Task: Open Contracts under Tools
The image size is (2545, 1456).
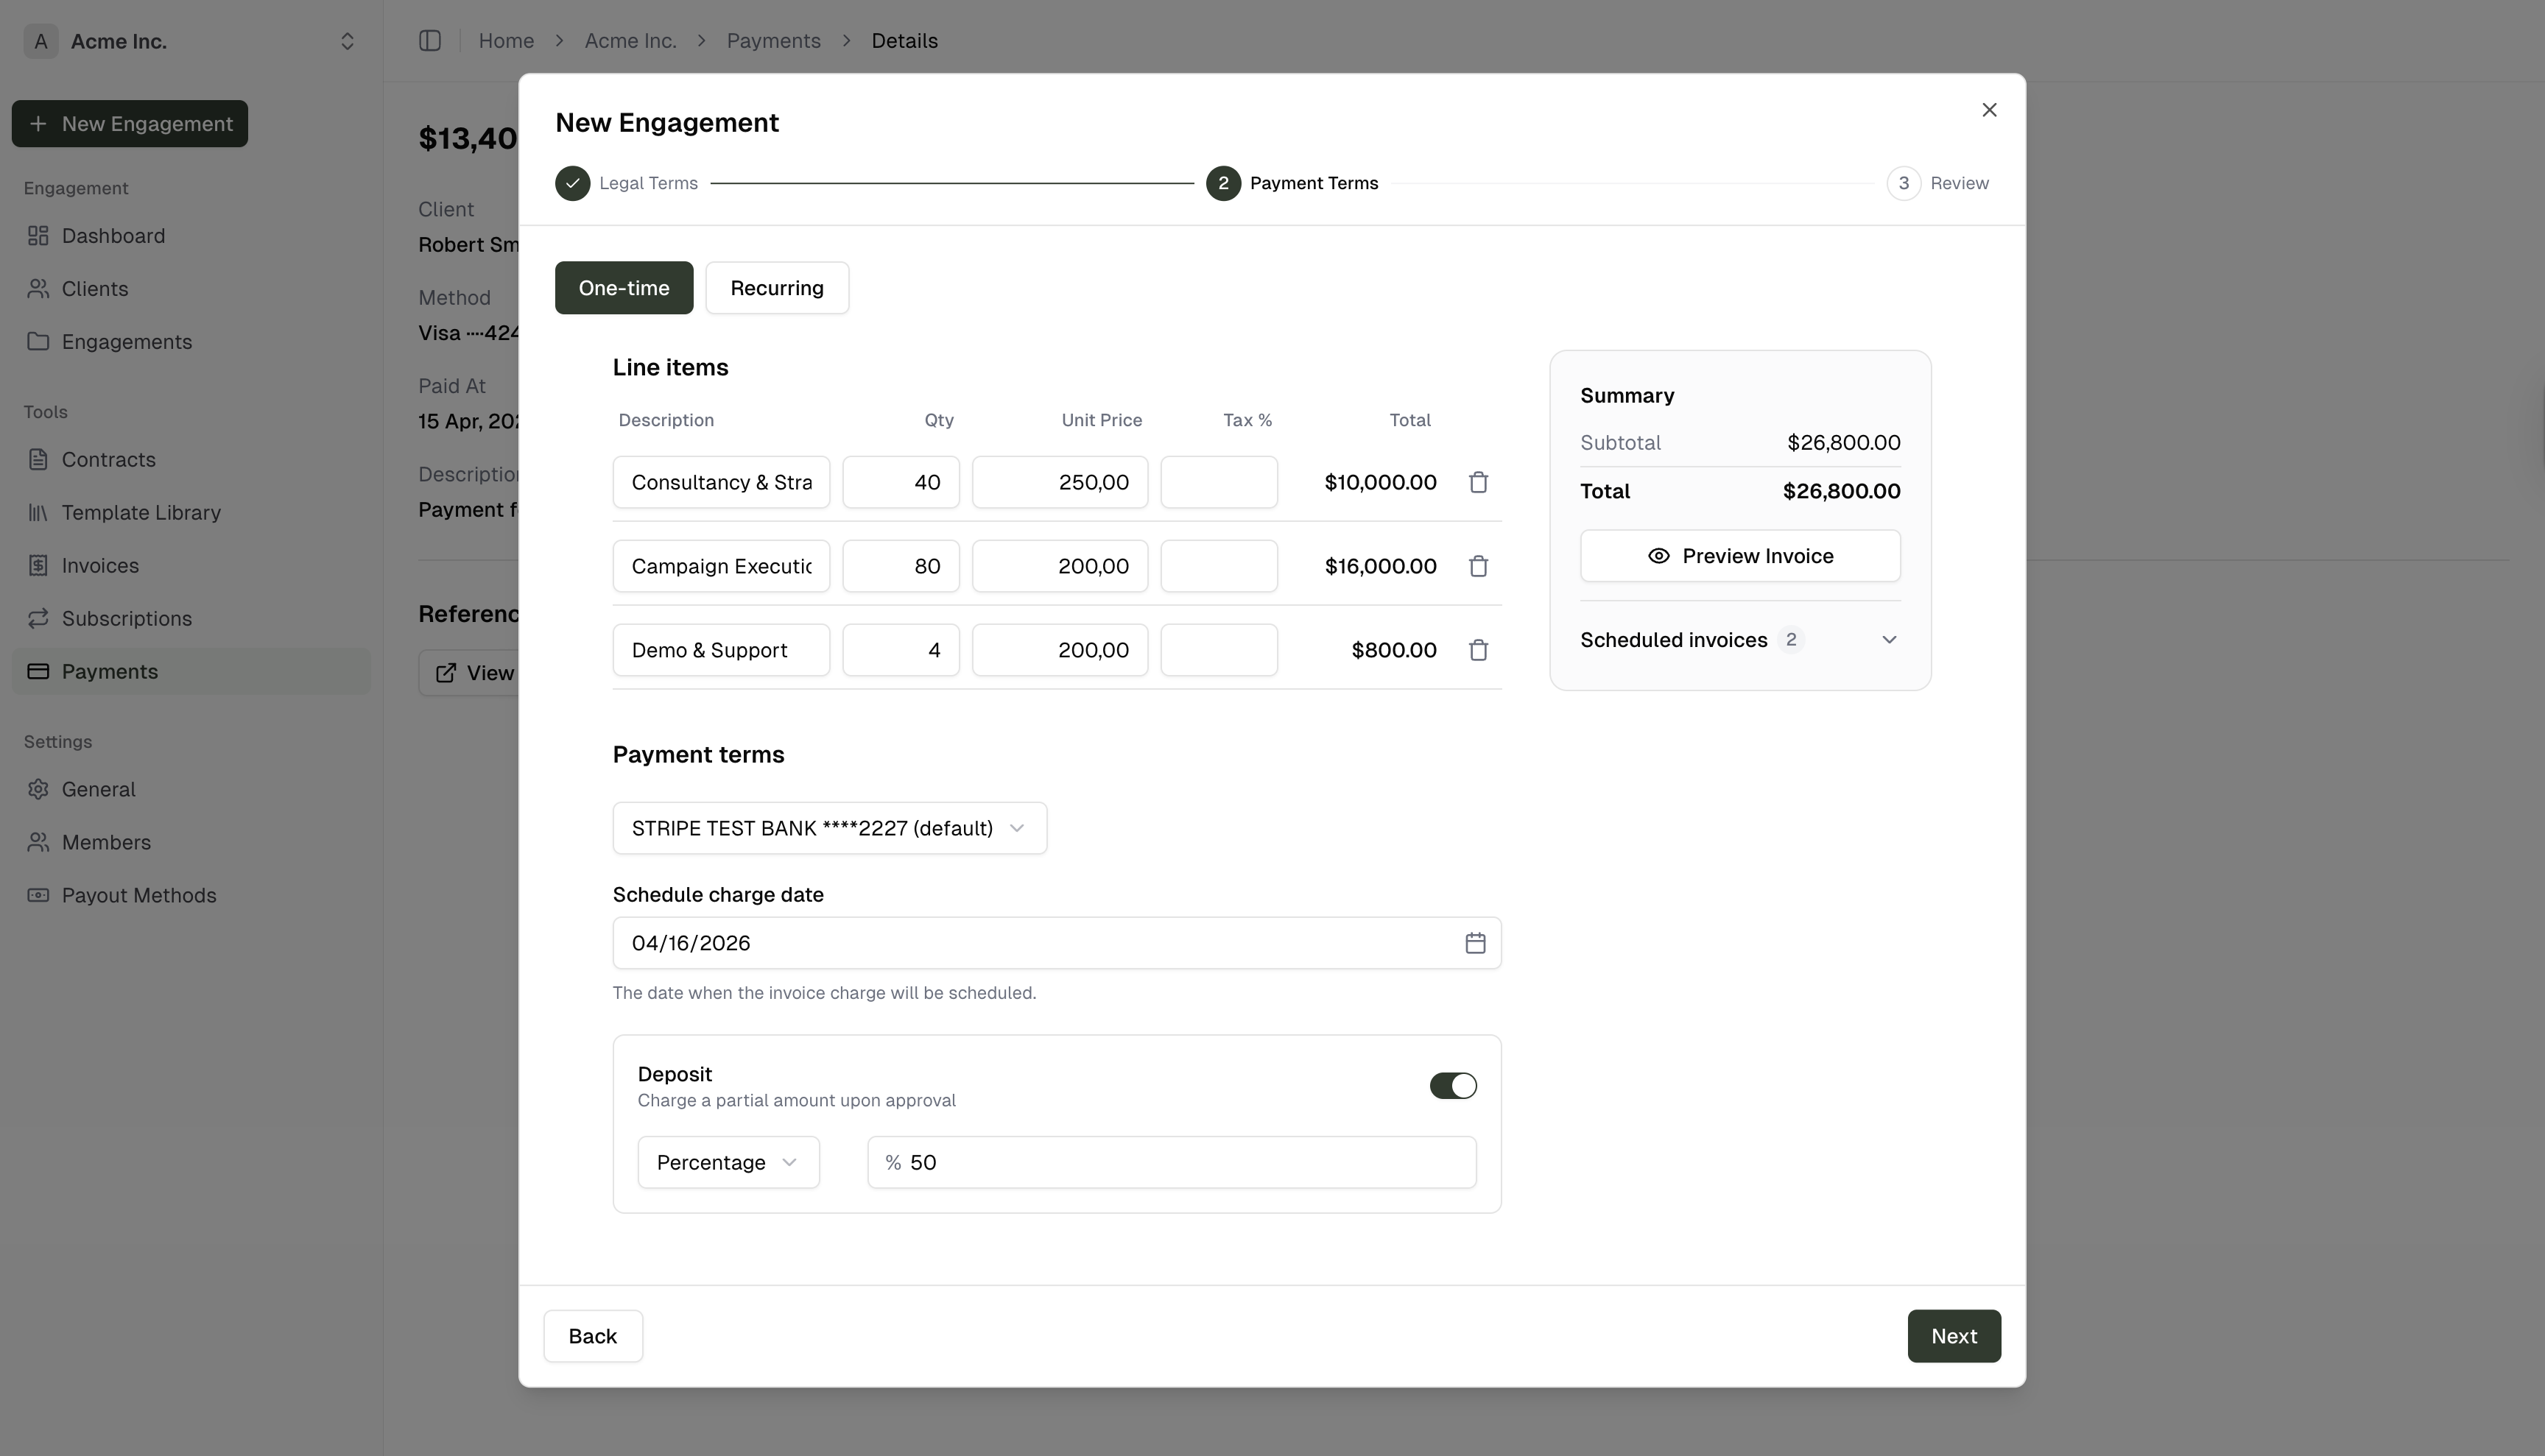Action: click(108, 459)
